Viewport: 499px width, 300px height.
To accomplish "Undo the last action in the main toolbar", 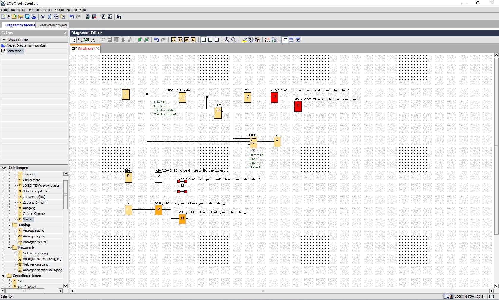I will [72, 17].
